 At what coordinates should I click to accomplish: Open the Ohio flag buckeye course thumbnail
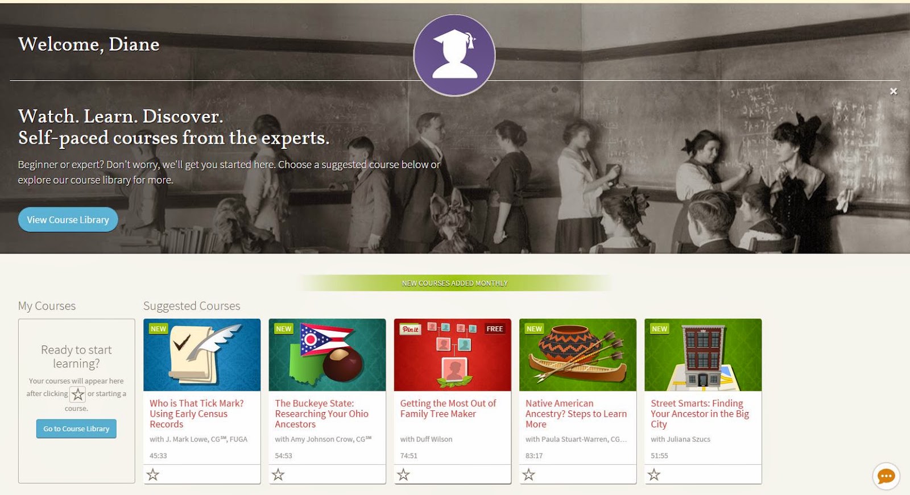[x=327, y=355]
